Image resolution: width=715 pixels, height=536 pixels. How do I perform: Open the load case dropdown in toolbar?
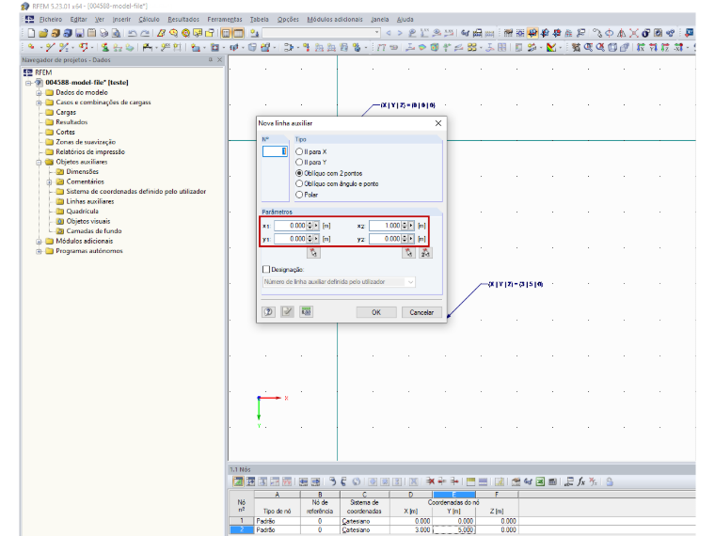pyautogui.click(x=376, y=33)
